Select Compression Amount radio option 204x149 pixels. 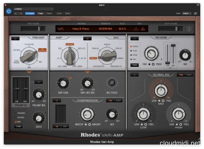(89, 124)
